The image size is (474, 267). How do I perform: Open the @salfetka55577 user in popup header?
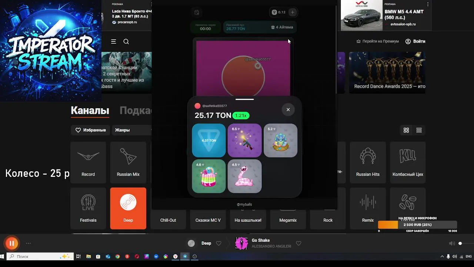click(x=211, y=106)
